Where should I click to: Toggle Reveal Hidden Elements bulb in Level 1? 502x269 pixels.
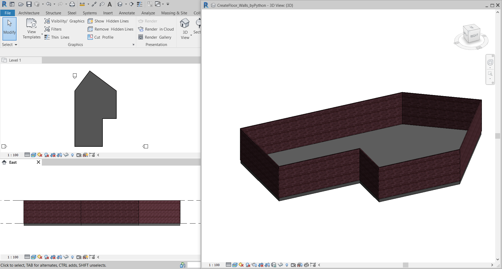pos(72,155)
